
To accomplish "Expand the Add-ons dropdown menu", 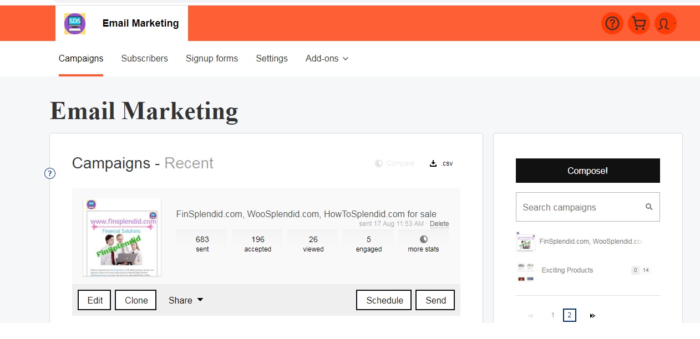I will [x=327, y=58].
